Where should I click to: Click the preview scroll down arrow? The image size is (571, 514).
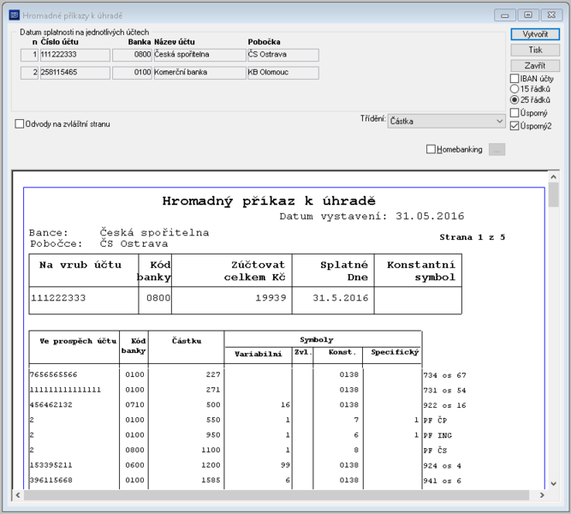(x=554, y=484)
